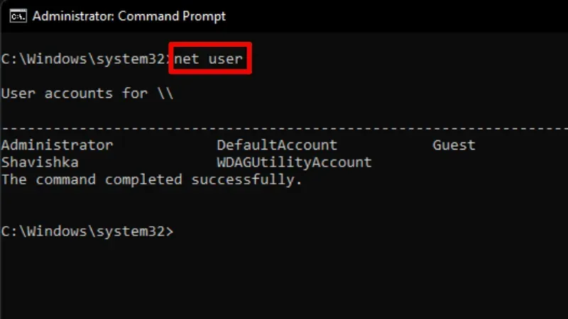The image size is (568, 319).
Task: Click the first C:\Windows\system32 prompt path
Action: [x=83, y=59]
